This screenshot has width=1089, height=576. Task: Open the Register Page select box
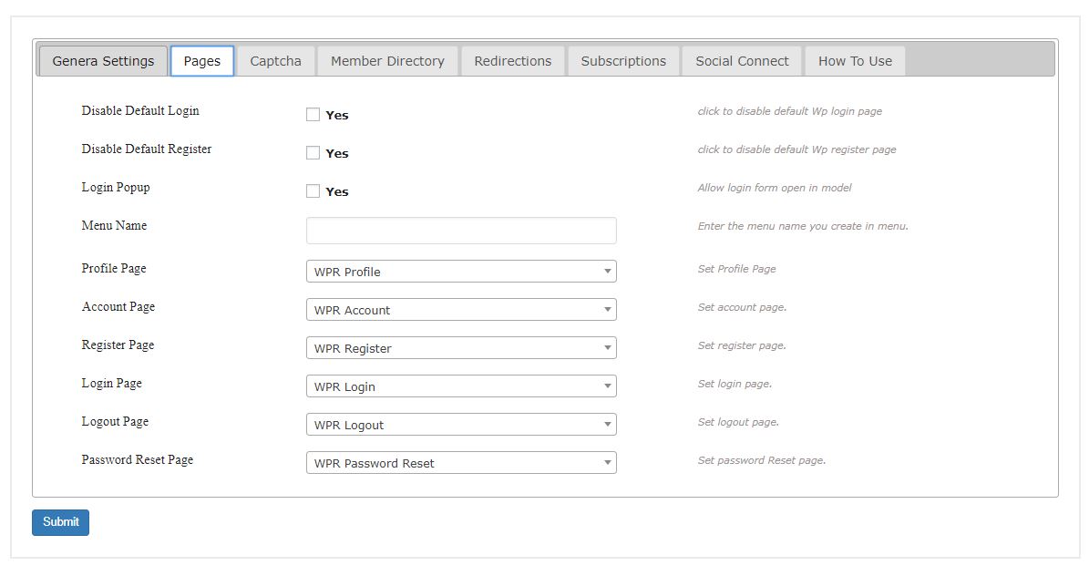tap(461, 347)
